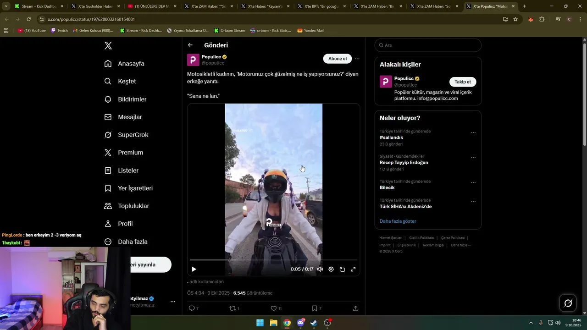The height and width of the screenshot is (330, 587).
Task: Click Takip et for Populicc
Action: tap(463, 82)
